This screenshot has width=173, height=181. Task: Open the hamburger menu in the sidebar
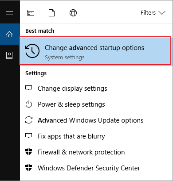click(x=9, y=13)
